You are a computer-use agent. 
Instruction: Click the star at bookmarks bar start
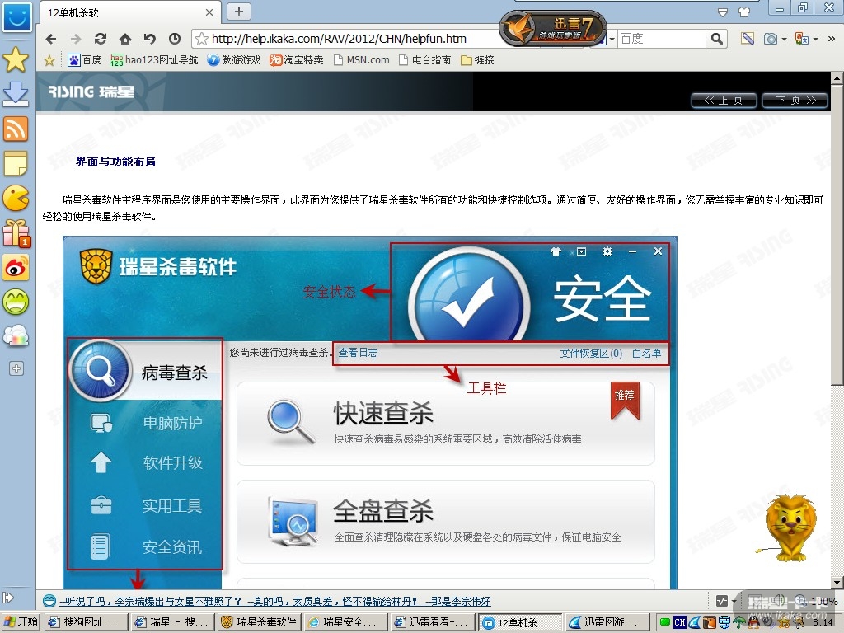(49, 60)
